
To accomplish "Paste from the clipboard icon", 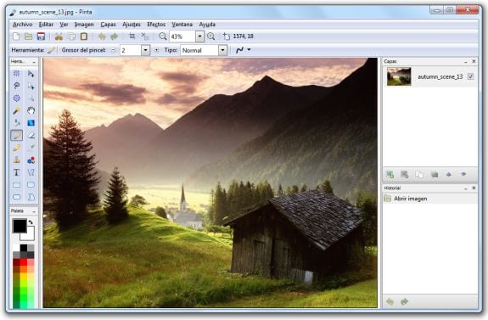I will tap(84, 36).
